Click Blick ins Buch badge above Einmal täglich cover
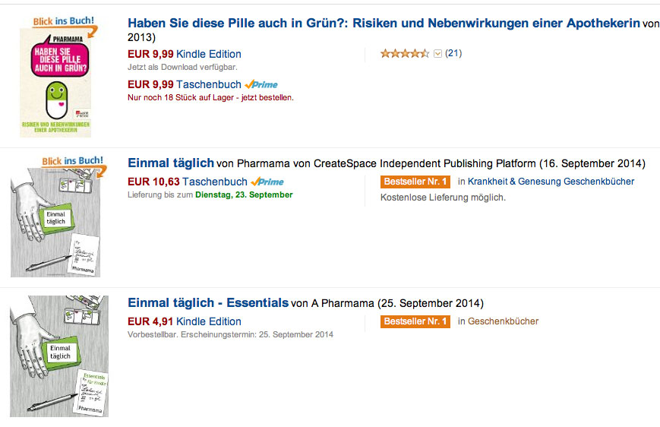The height and width of the screenshot is (427, 660). click(74, 162)
